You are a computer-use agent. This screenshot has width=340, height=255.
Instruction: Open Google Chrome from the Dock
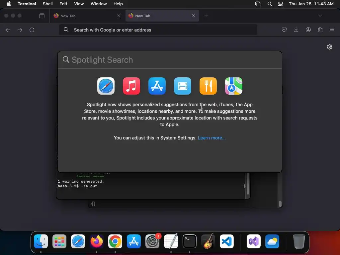pos(115,241)
